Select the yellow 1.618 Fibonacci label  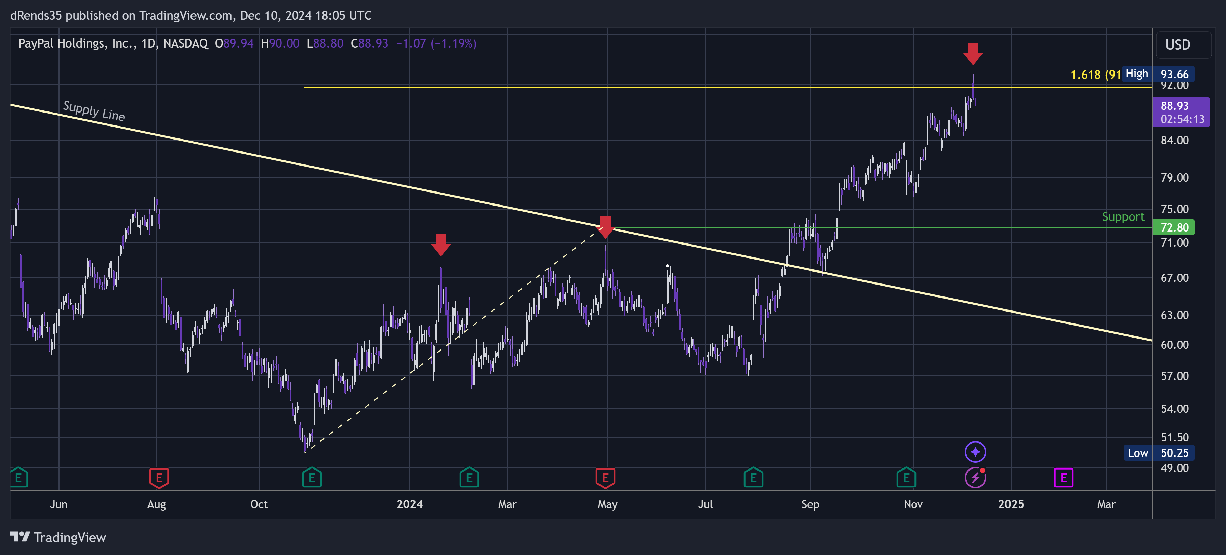tap(1096, 75)
